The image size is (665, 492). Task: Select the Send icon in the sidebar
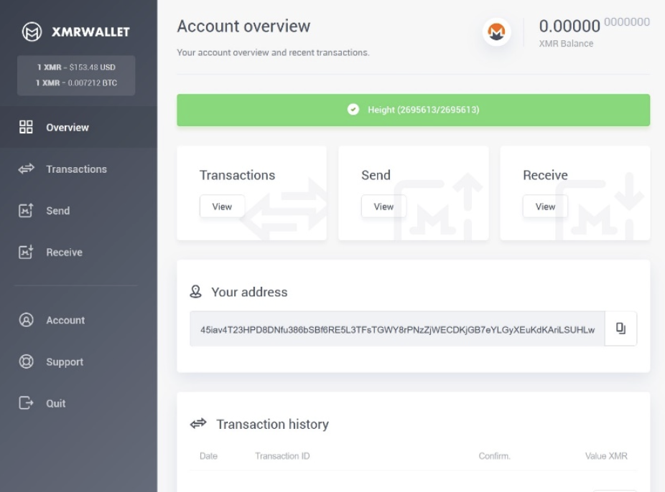point(26,210)
